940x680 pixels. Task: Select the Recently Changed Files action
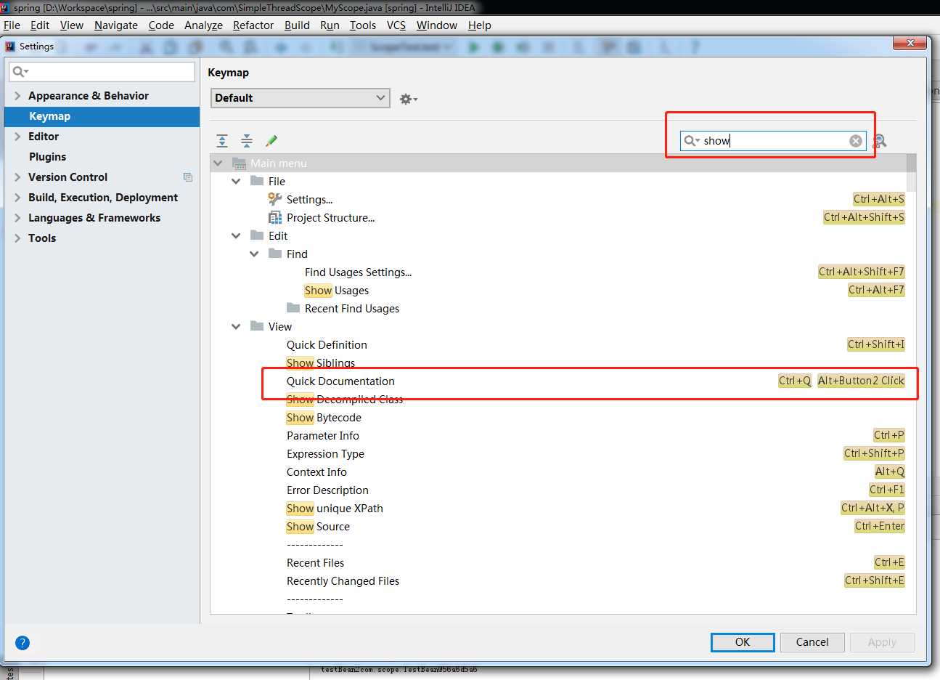click(x=343, y=581)
